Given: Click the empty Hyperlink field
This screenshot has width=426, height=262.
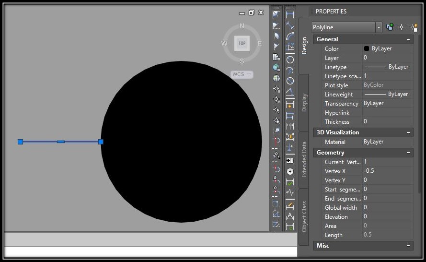Looking at the screenshot, I should click(388, 112).
